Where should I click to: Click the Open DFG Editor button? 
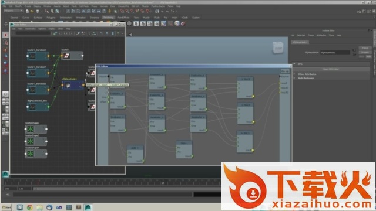331,69
